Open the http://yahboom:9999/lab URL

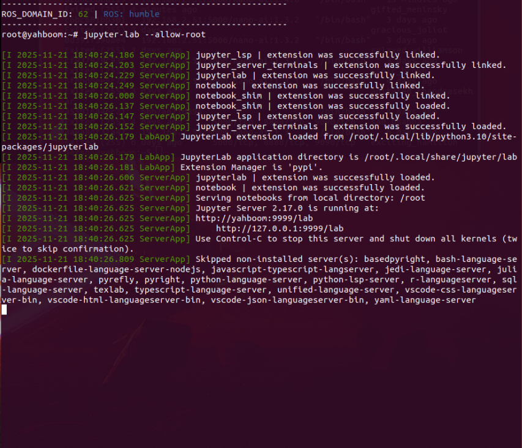click(x=254, y=218)
